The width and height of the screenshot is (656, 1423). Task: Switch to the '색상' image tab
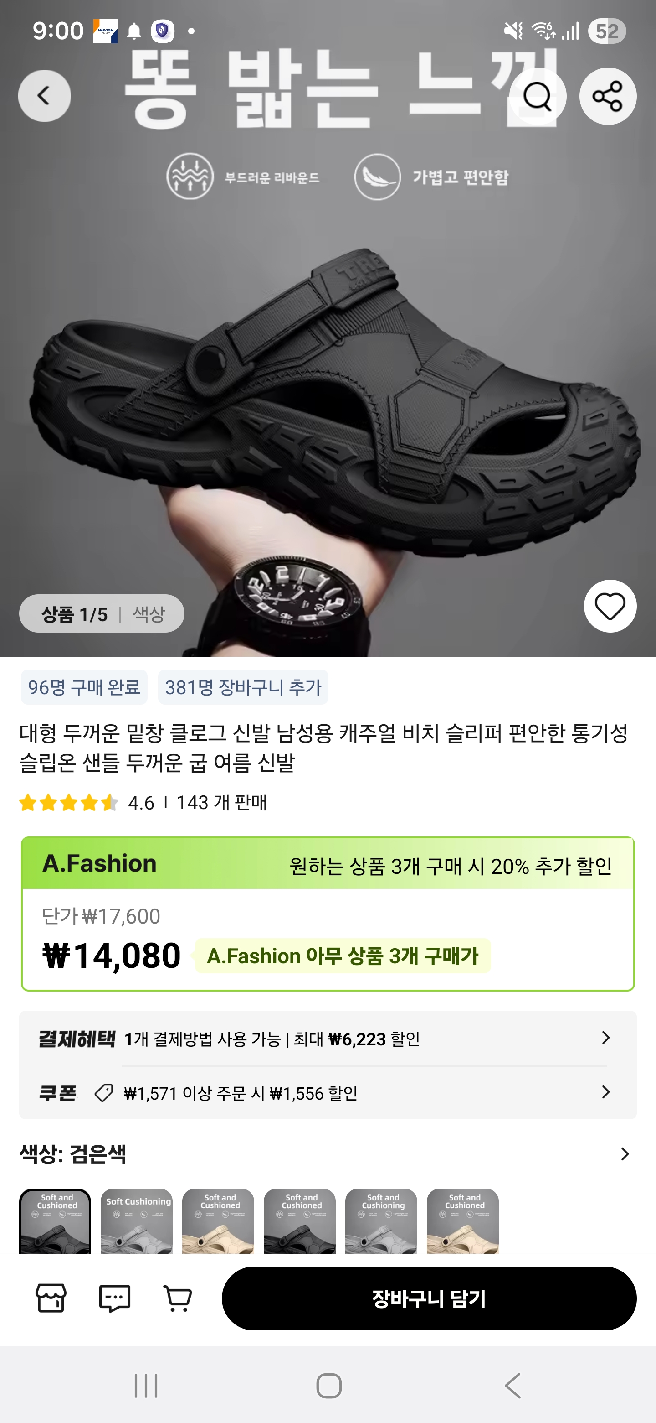pyautogui.click(x=149, y=614)
